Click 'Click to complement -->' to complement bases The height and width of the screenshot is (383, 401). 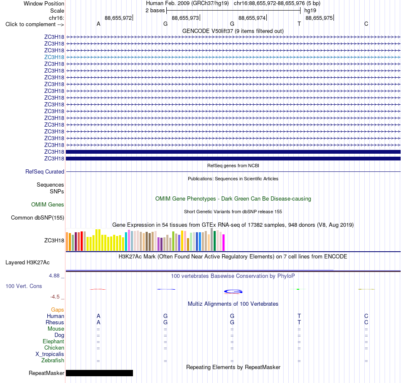(35, 24)
